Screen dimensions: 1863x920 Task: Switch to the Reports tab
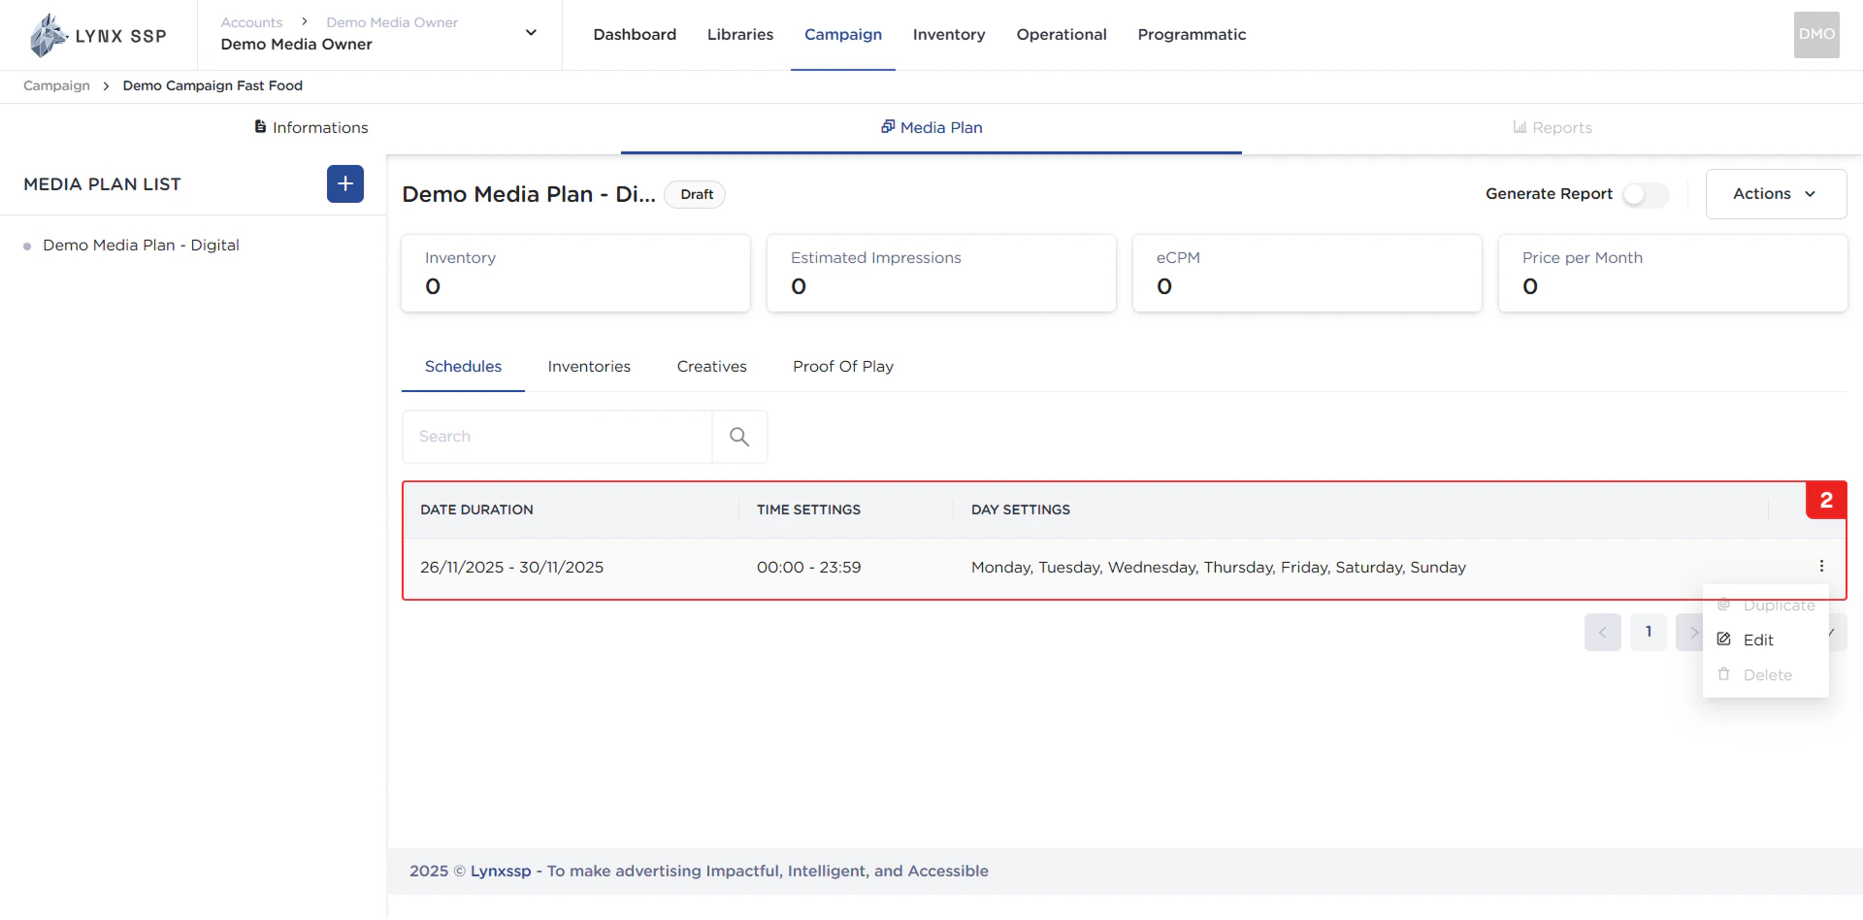1552,127
